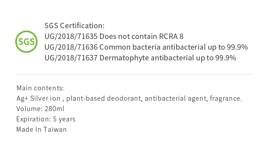Click the 'Made In Taiwan' line
Screen dimensions: 268x145
41,130
